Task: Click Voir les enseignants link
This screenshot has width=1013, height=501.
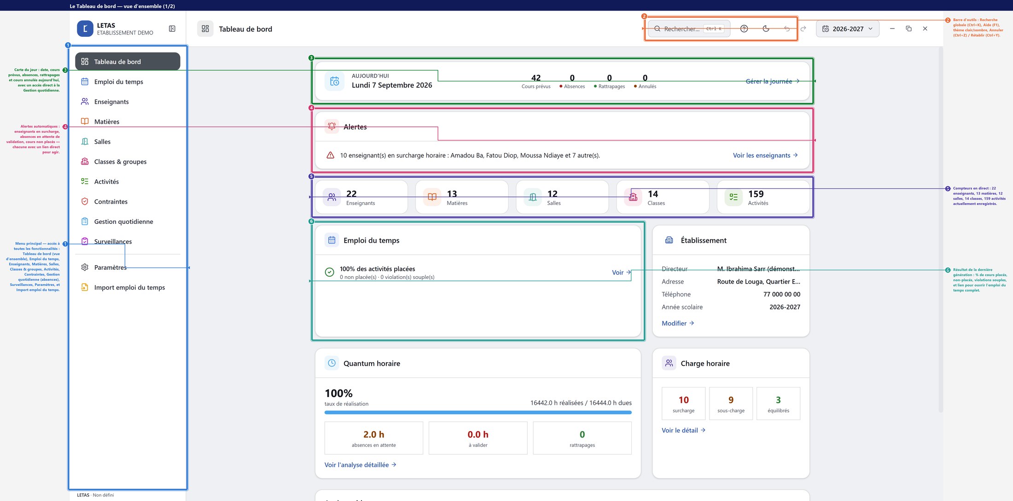Action: pos(765,155)
